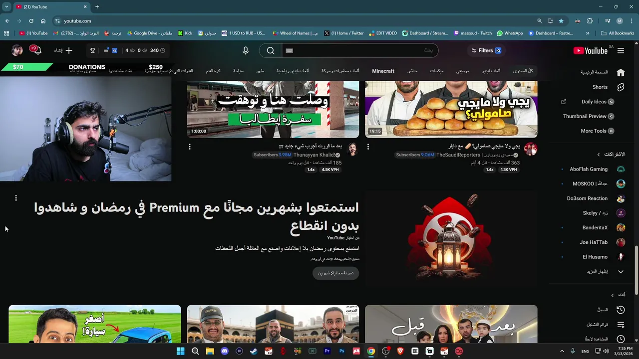
Task: Click the create (إنشاء) button
Action: [63, 50]
